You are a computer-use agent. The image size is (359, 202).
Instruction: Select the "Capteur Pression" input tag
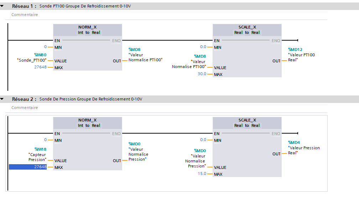(37, 157)
